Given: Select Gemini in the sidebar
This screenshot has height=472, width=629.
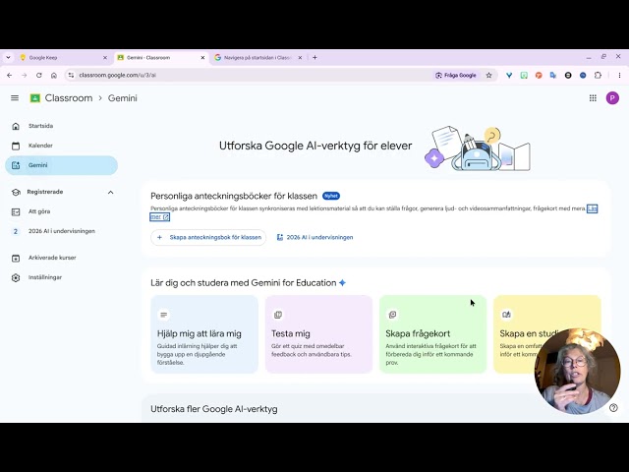Looking at the screenshot, I should 61,165.
